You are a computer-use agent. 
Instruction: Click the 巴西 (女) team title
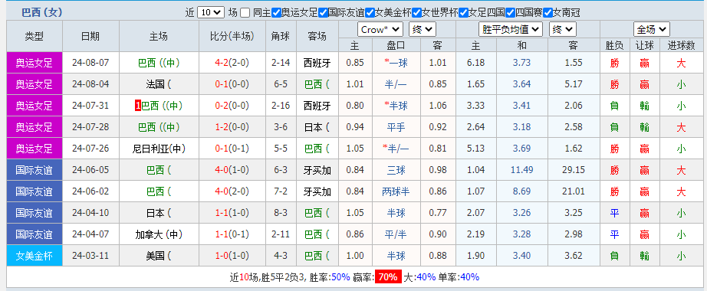42,12
